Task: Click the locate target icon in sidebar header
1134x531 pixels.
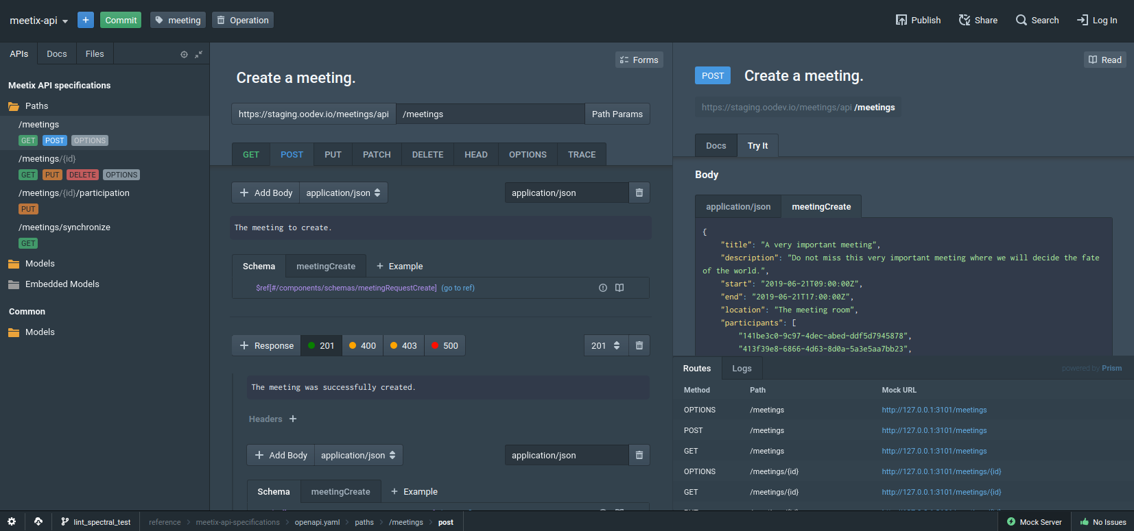Action: (184, 54)
